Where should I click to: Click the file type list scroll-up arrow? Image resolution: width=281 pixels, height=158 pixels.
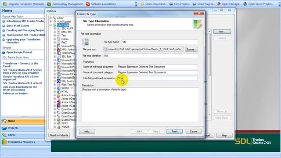[x=209, y=32]
